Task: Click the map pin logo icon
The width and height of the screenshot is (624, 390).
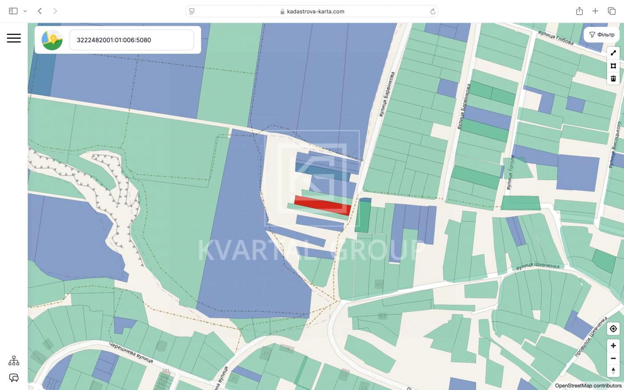Action: point(52,40)
